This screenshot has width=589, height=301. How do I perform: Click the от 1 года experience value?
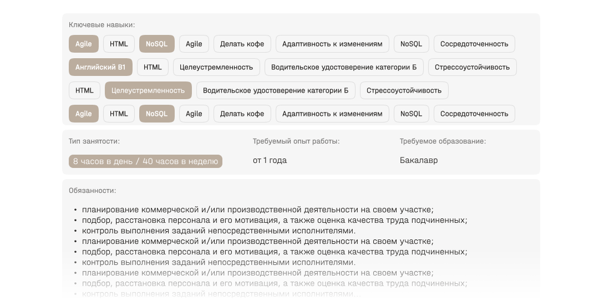click(x=270, y=161)
